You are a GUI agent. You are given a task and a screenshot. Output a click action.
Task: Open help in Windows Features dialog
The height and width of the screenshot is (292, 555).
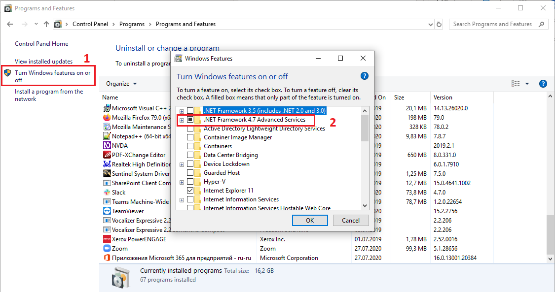pyautogui.click(x=364, y=76)
